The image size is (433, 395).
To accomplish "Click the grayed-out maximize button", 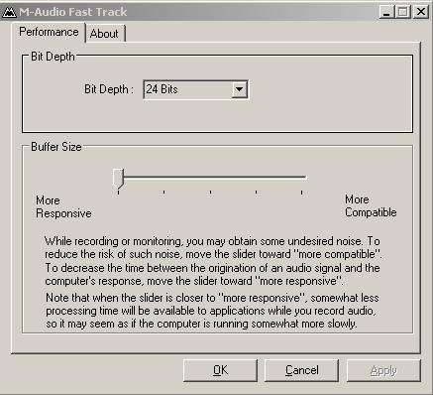I will coord(403,12).
